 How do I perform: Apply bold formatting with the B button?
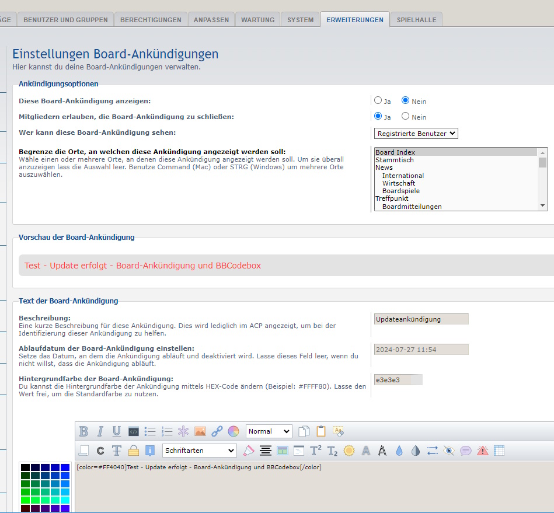click(83, 431)
